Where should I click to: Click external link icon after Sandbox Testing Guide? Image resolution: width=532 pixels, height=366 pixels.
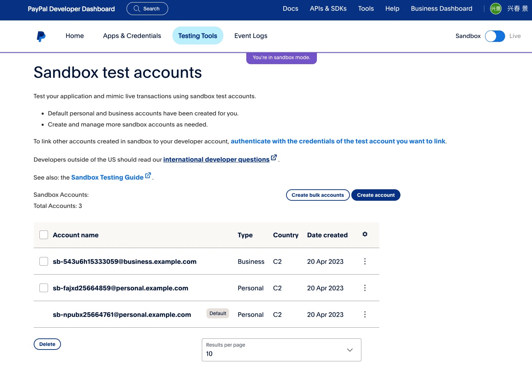click(148, 175)
